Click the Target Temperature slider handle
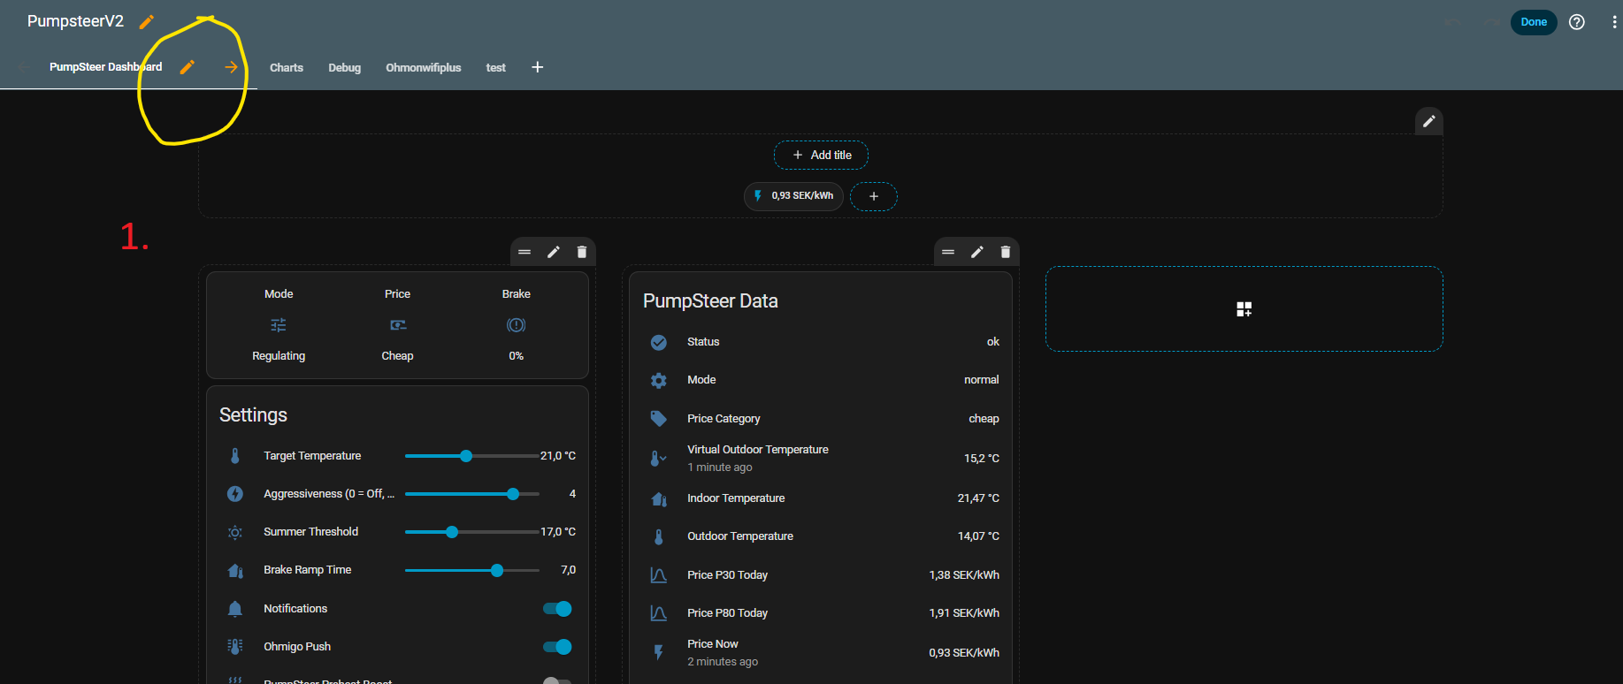 pos(466,456)
